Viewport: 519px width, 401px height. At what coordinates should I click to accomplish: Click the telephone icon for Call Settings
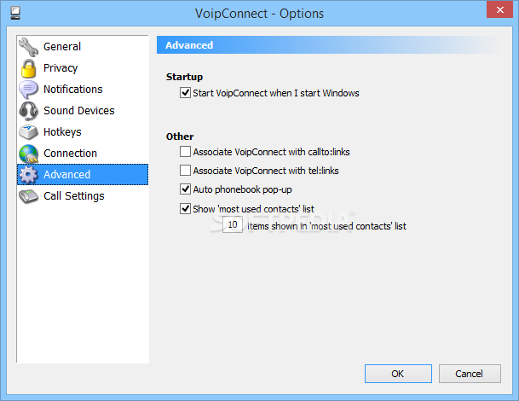coord(29,196)
